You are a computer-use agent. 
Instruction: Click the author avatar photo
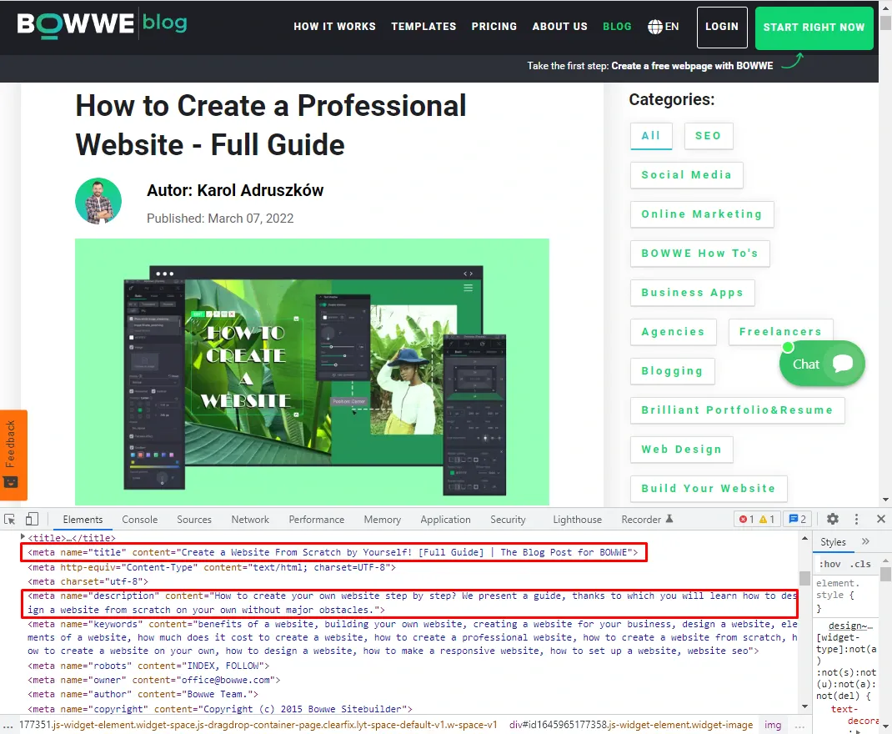click(98, 201)
